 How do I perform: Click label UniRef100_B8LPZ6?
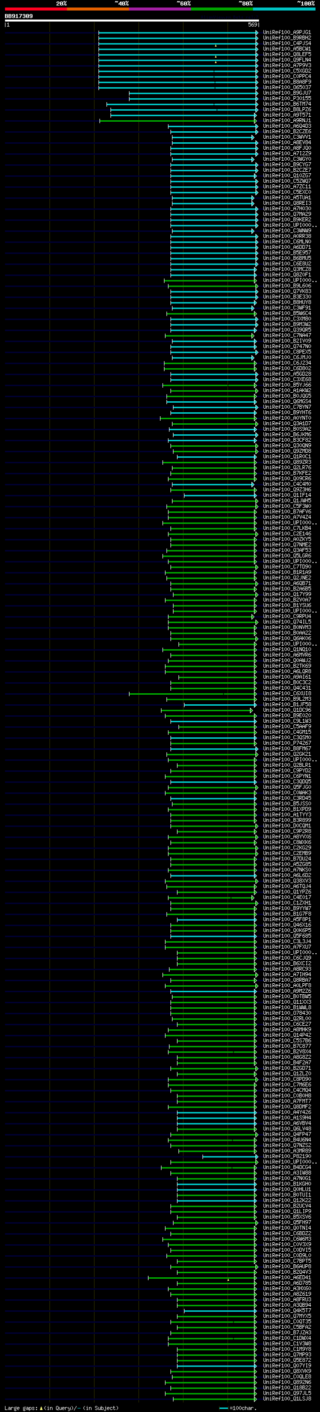[x=286, y=109]
